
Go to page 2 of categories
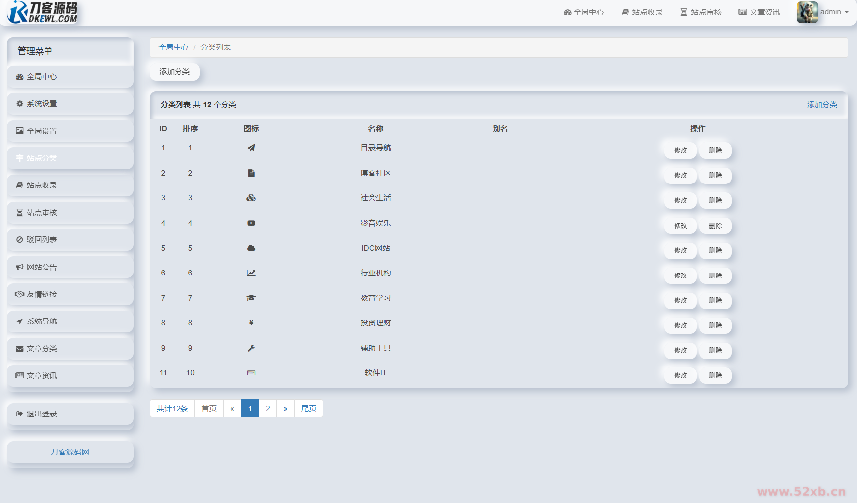tap(268, 409)
